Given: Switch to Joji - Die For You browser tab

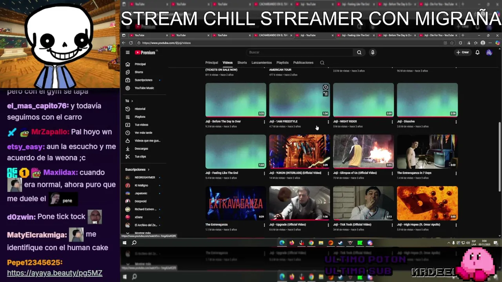Looking at the screenshot, I should point(438,35).
